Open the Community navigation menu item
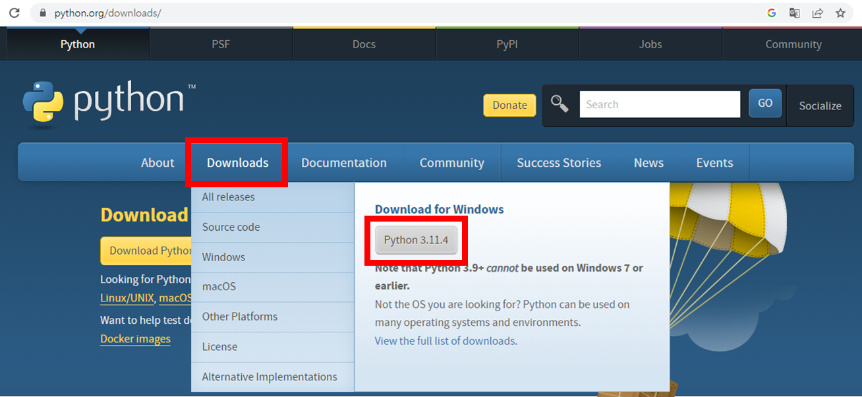Viewport: 862px width, 397px height. 452,163
